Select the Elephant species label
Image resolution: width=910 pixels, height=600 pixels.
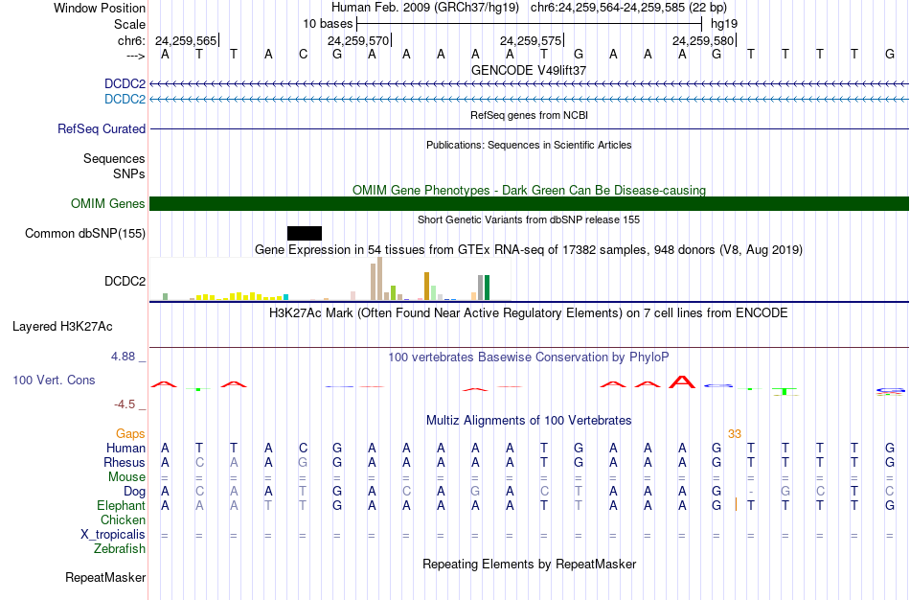121,505
